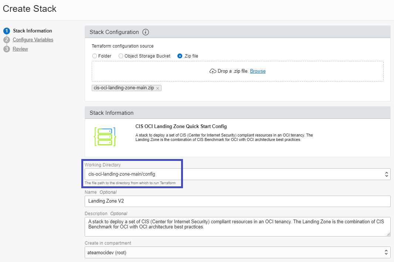This screenshot has height=262, width=394.
Task: Click the Stack Configuration info icon
Action: tap(146, 32)
